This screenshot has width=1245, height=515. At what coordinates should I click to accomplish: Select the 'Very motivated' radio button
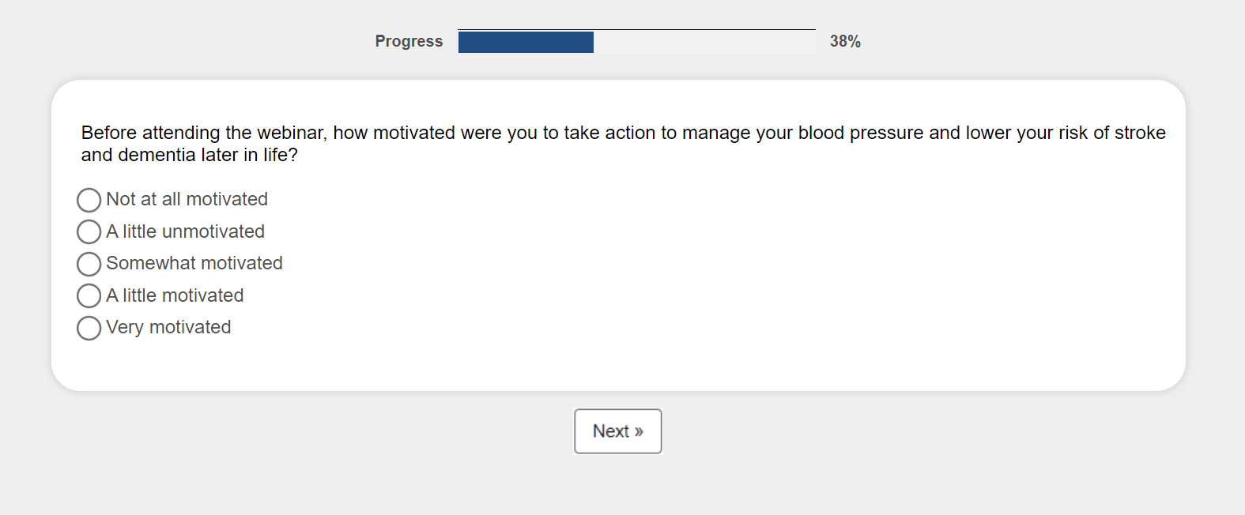[89, 328]
